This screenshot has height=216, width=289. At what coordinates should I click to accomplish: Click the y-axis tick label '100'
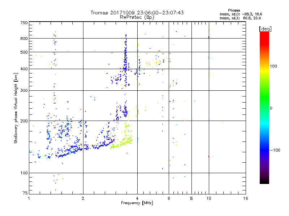point(24,173)
